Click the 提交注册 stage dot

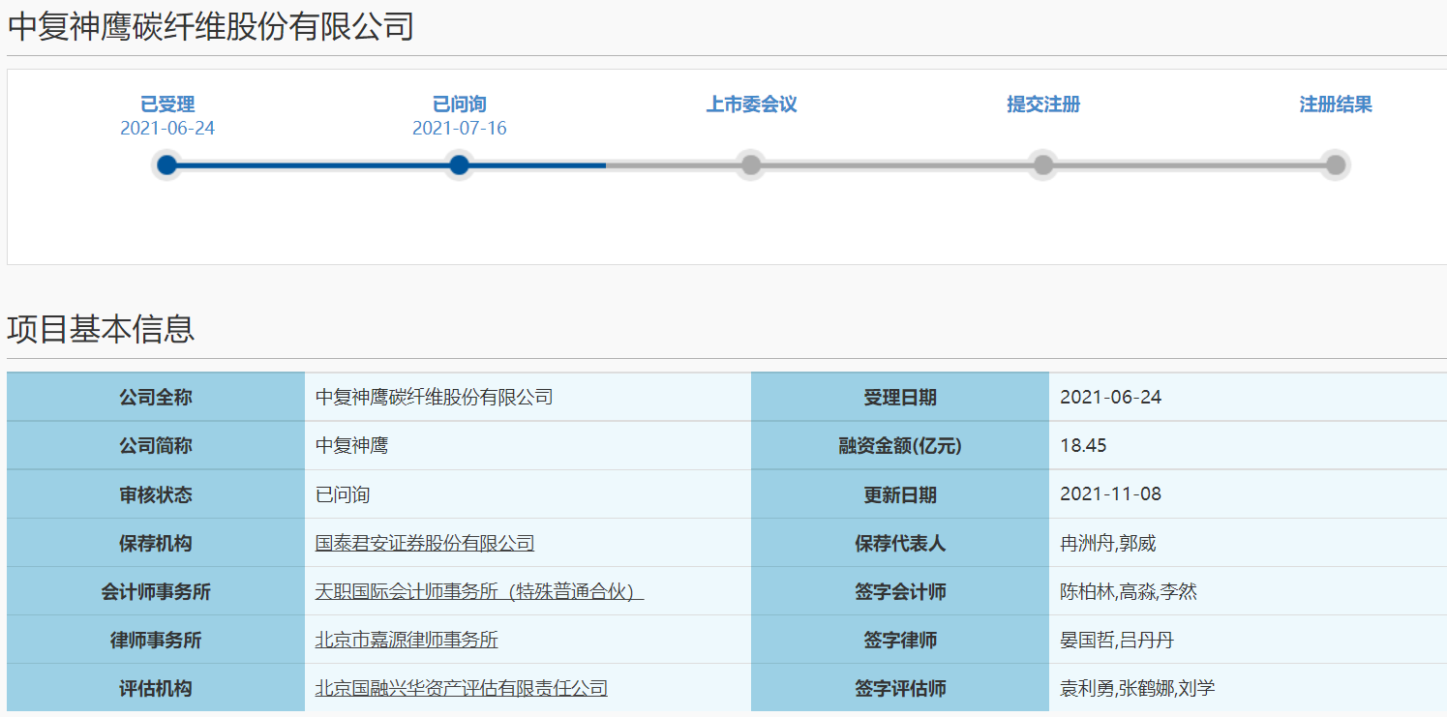point(1043,165)
